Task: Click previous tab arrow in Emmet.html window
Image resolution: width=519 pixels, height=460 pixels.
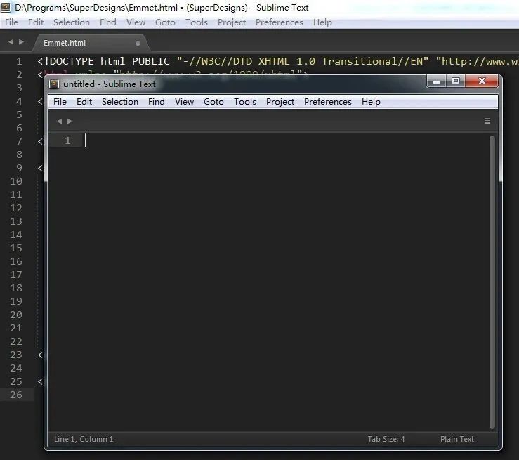Action: click(x=11, y=42)
